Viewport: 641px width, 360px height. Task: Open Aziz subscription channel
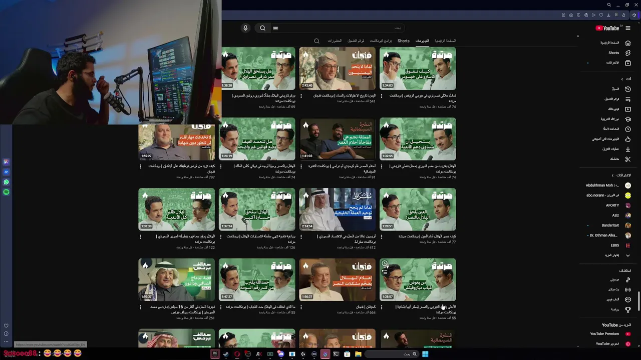(x=621, y=215)
